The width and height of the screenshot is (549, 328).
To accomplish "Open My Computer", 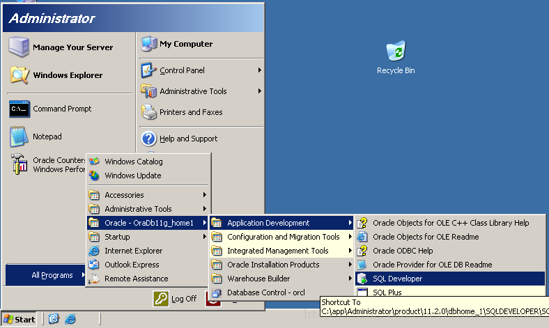I will (x=177, y=44).
